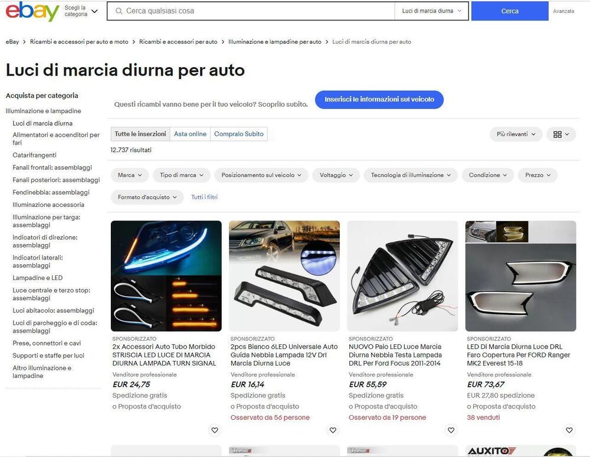
Task: Expand the Marca filter
Action: coord(130,175)
